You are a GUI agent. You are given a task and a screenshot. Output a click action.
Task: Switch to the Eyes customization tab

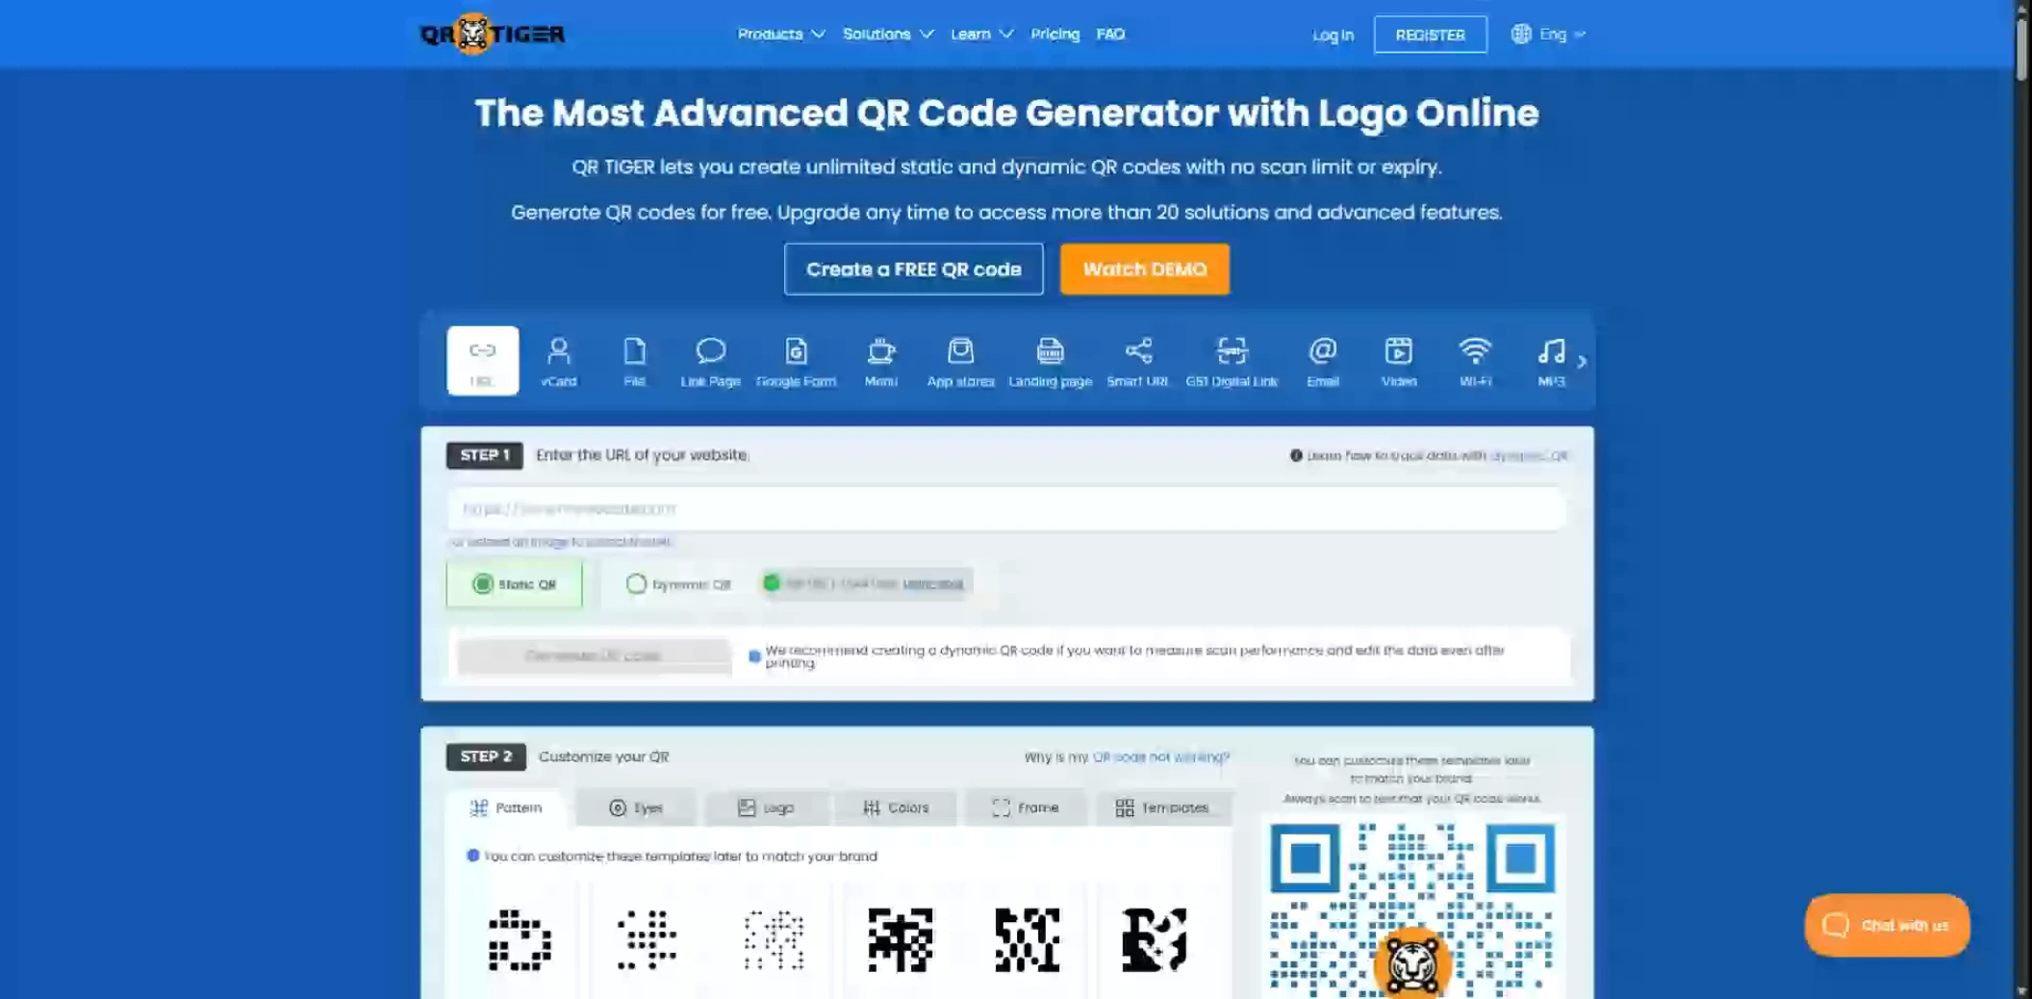pyautogui.click(x=635, y=807)
